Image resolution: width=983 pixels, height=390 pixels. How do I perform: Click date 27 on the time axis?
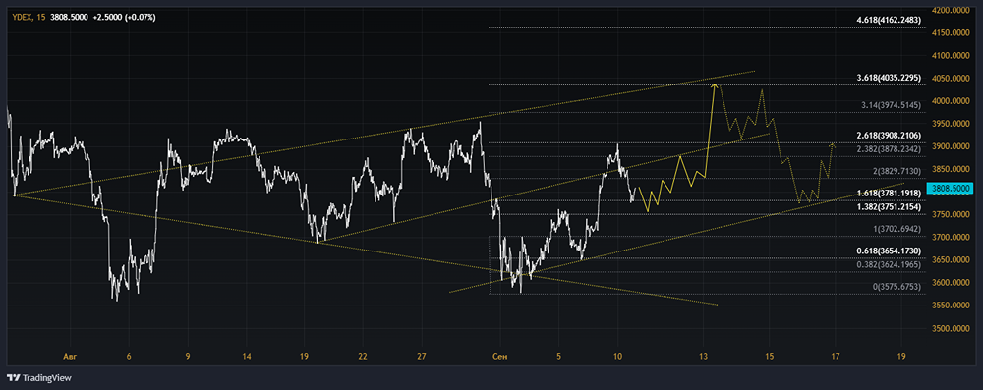tap(422, 357)
